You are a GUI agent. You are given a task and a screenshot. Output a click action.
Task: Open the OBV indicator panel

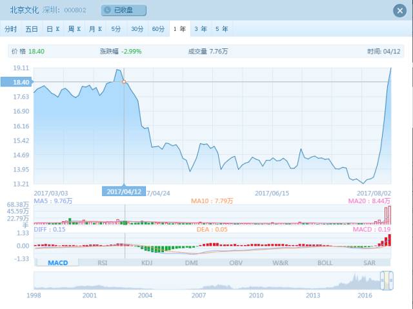[236, 263]
